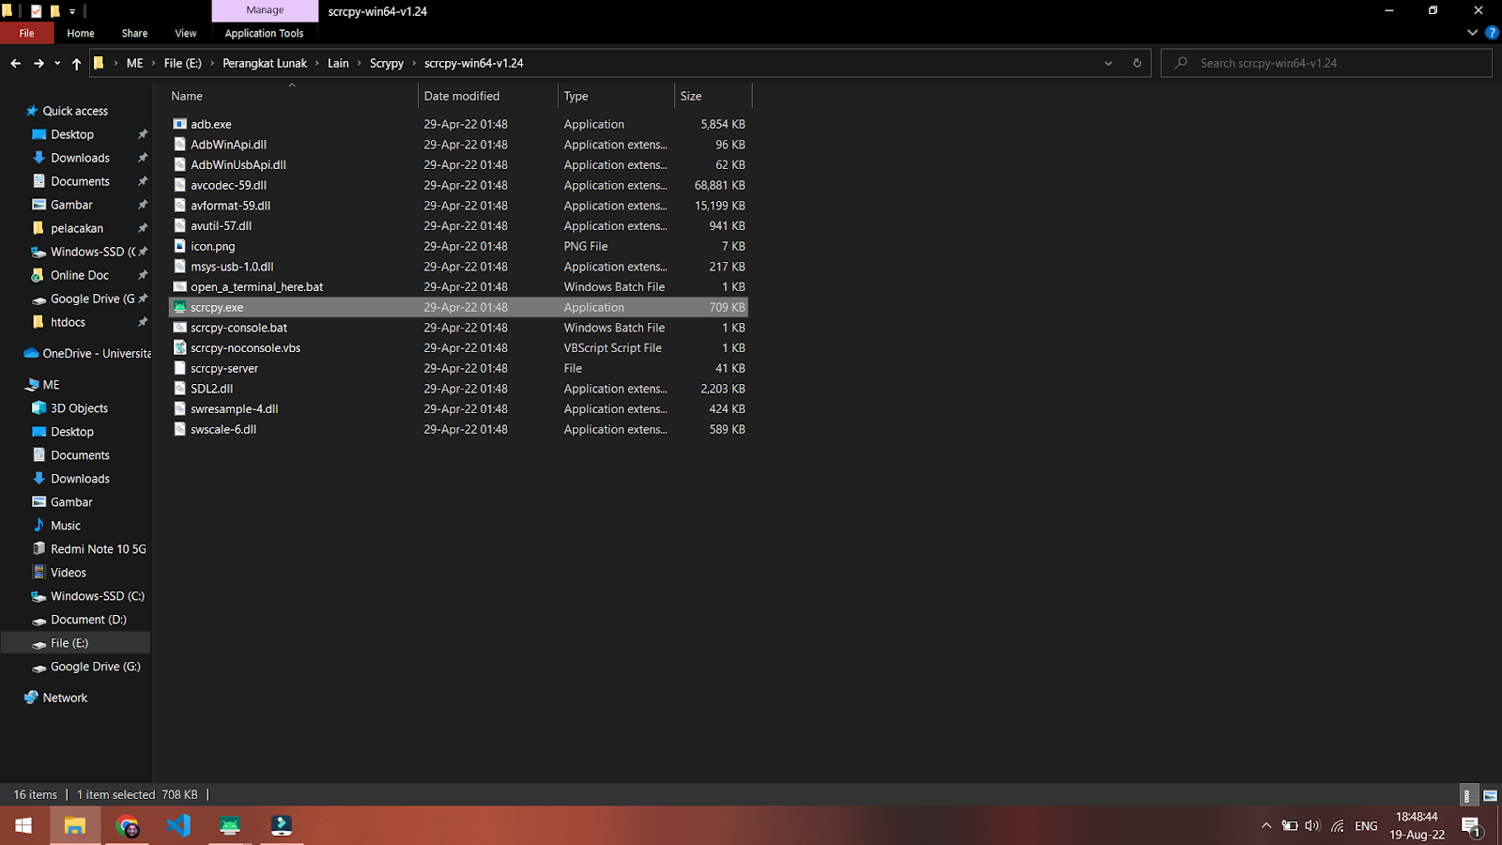Screen dimensions: 1502x845
Task: Sort files by the Name column
Action: pos(292,96)
